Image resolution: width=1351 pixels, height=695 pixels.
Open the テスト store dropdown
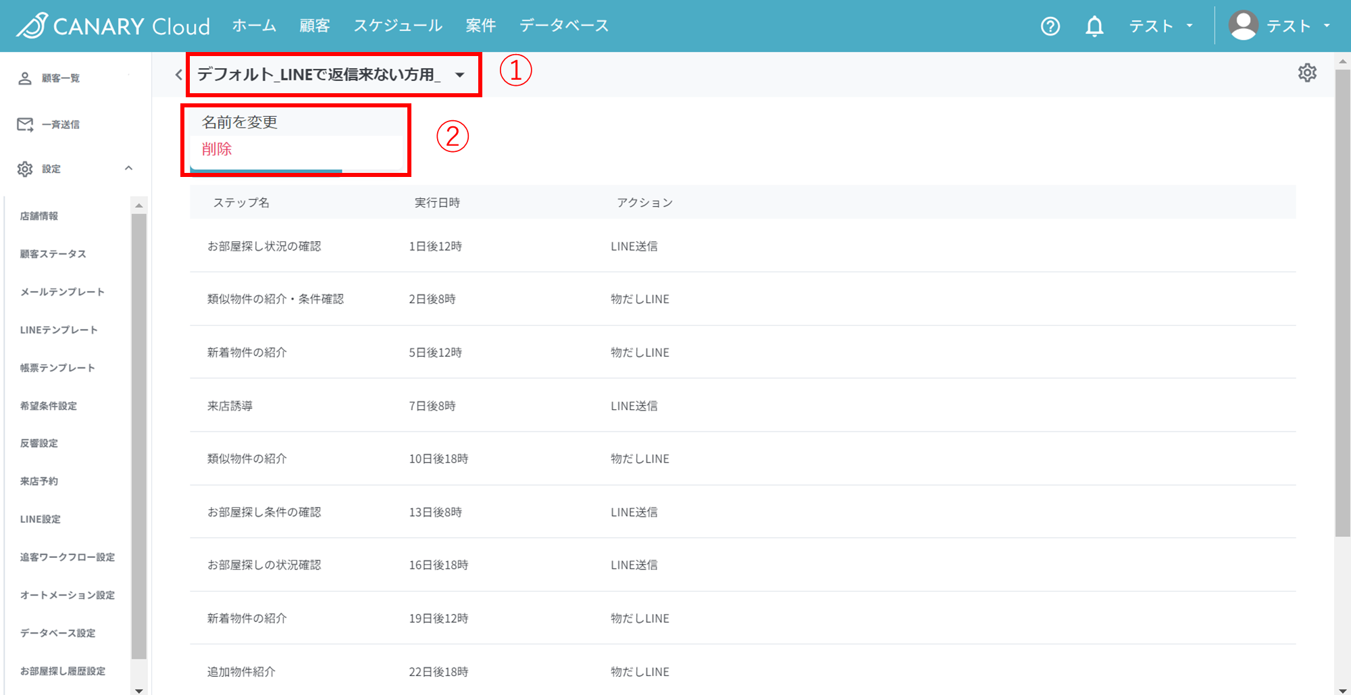(1161, 26)
